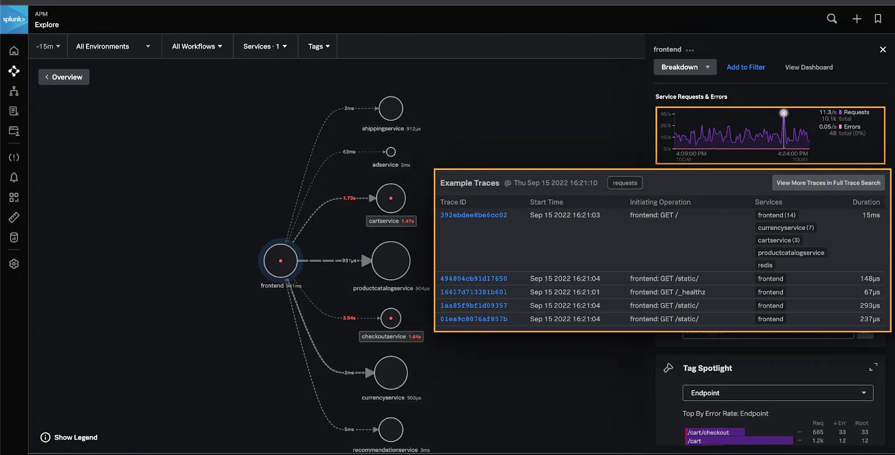Show the map legend
This screenshot has width=895, height=455.
[69, 437]
